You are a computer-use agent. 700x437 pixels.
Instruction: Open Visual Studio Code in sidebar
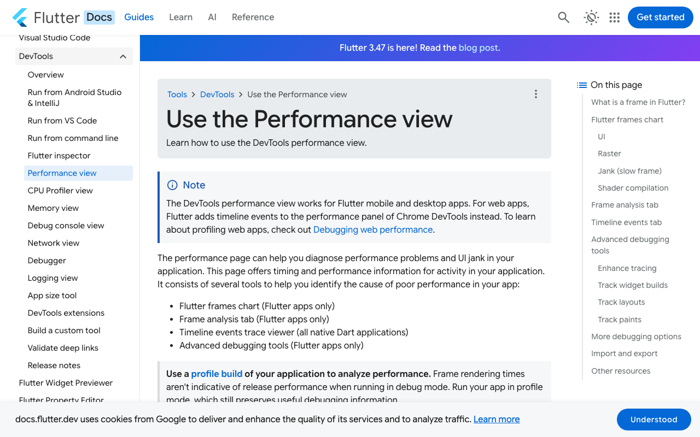(55, 38)
